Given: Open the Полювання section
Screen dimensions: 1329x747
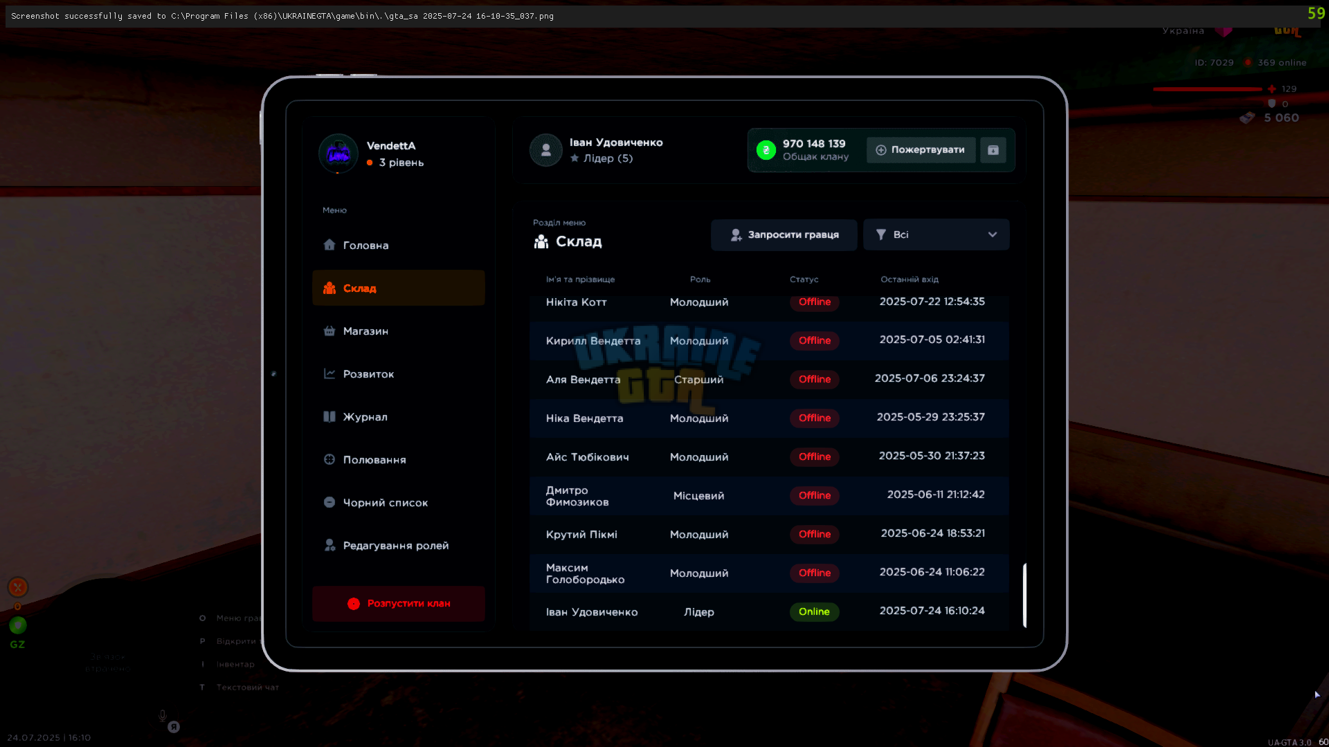Looking at the screenshot, I should (398, 459).
